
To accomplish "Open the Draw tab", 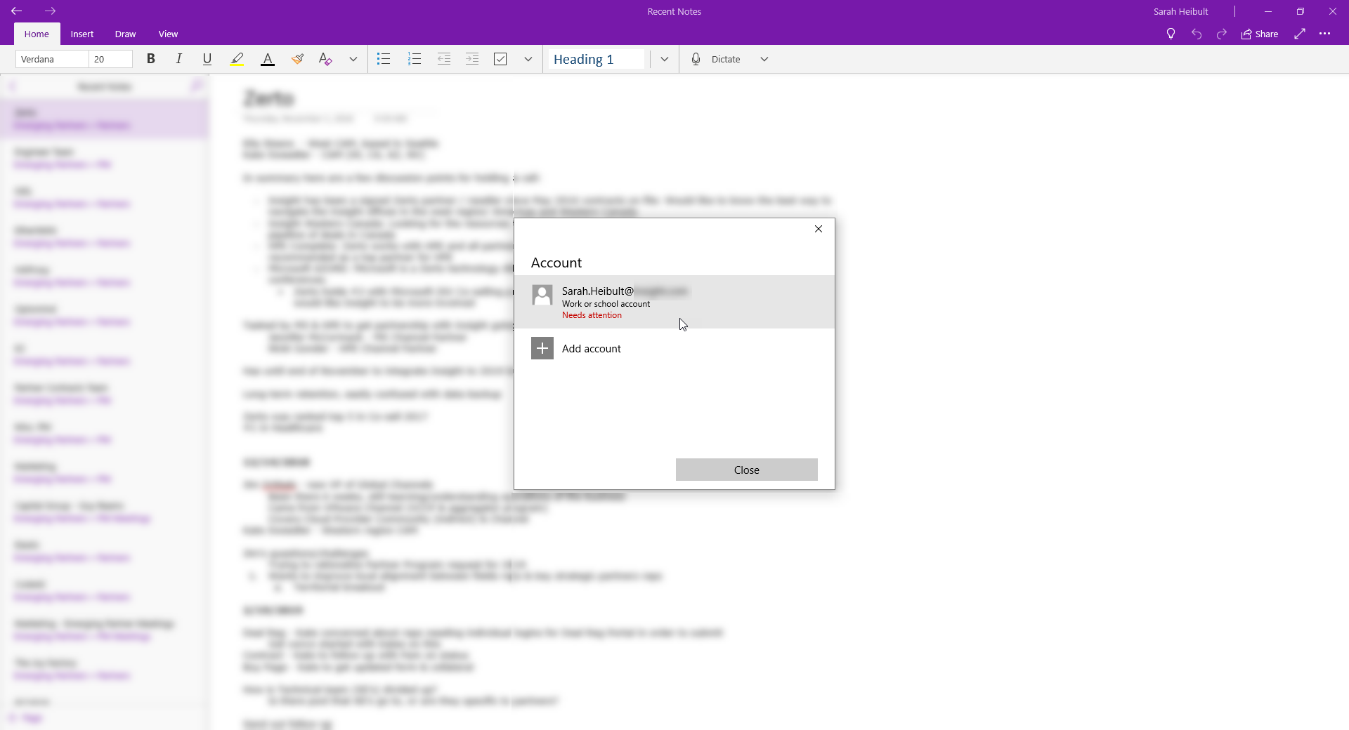I will tap(126, 34).
